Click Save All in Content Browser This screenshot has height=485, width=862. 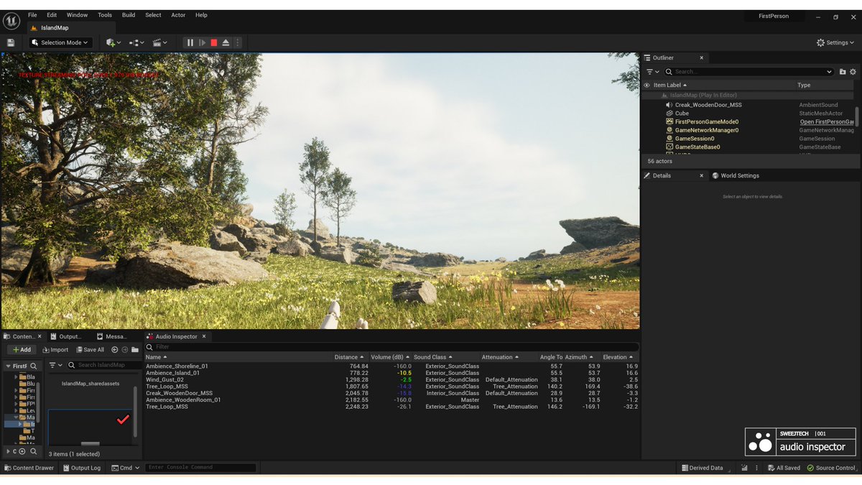pyautogui.click(x=90, y=350)
